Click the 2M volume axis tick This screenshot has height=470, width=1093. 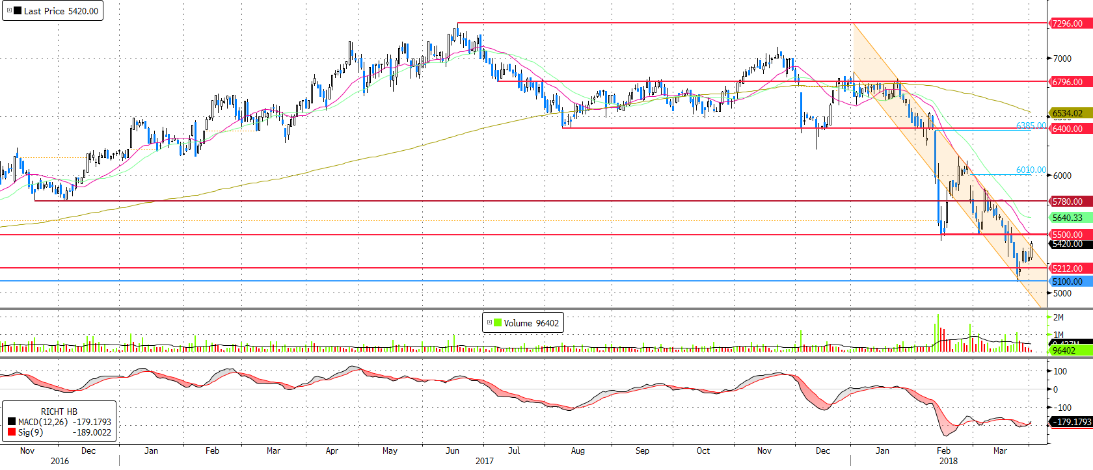1059,317
